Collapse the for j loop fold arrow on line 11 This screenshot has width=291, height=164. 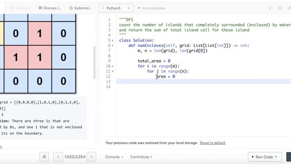click(x=113, y=72)
